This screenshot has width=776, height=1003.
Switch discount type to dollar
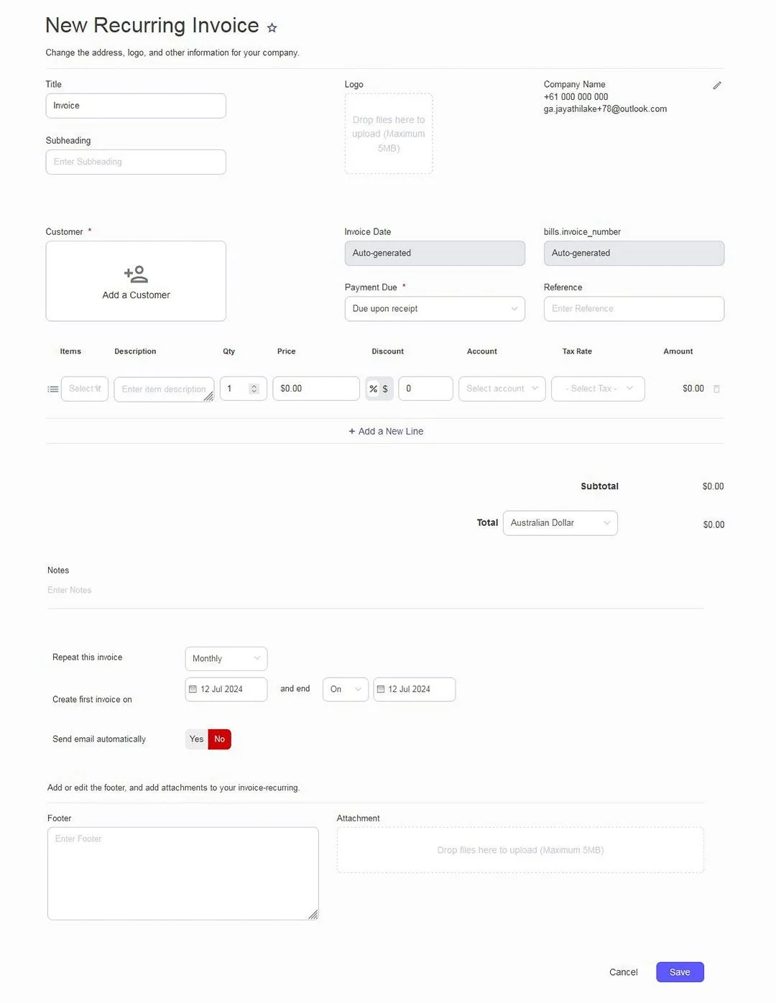click(x=386, y=389)
